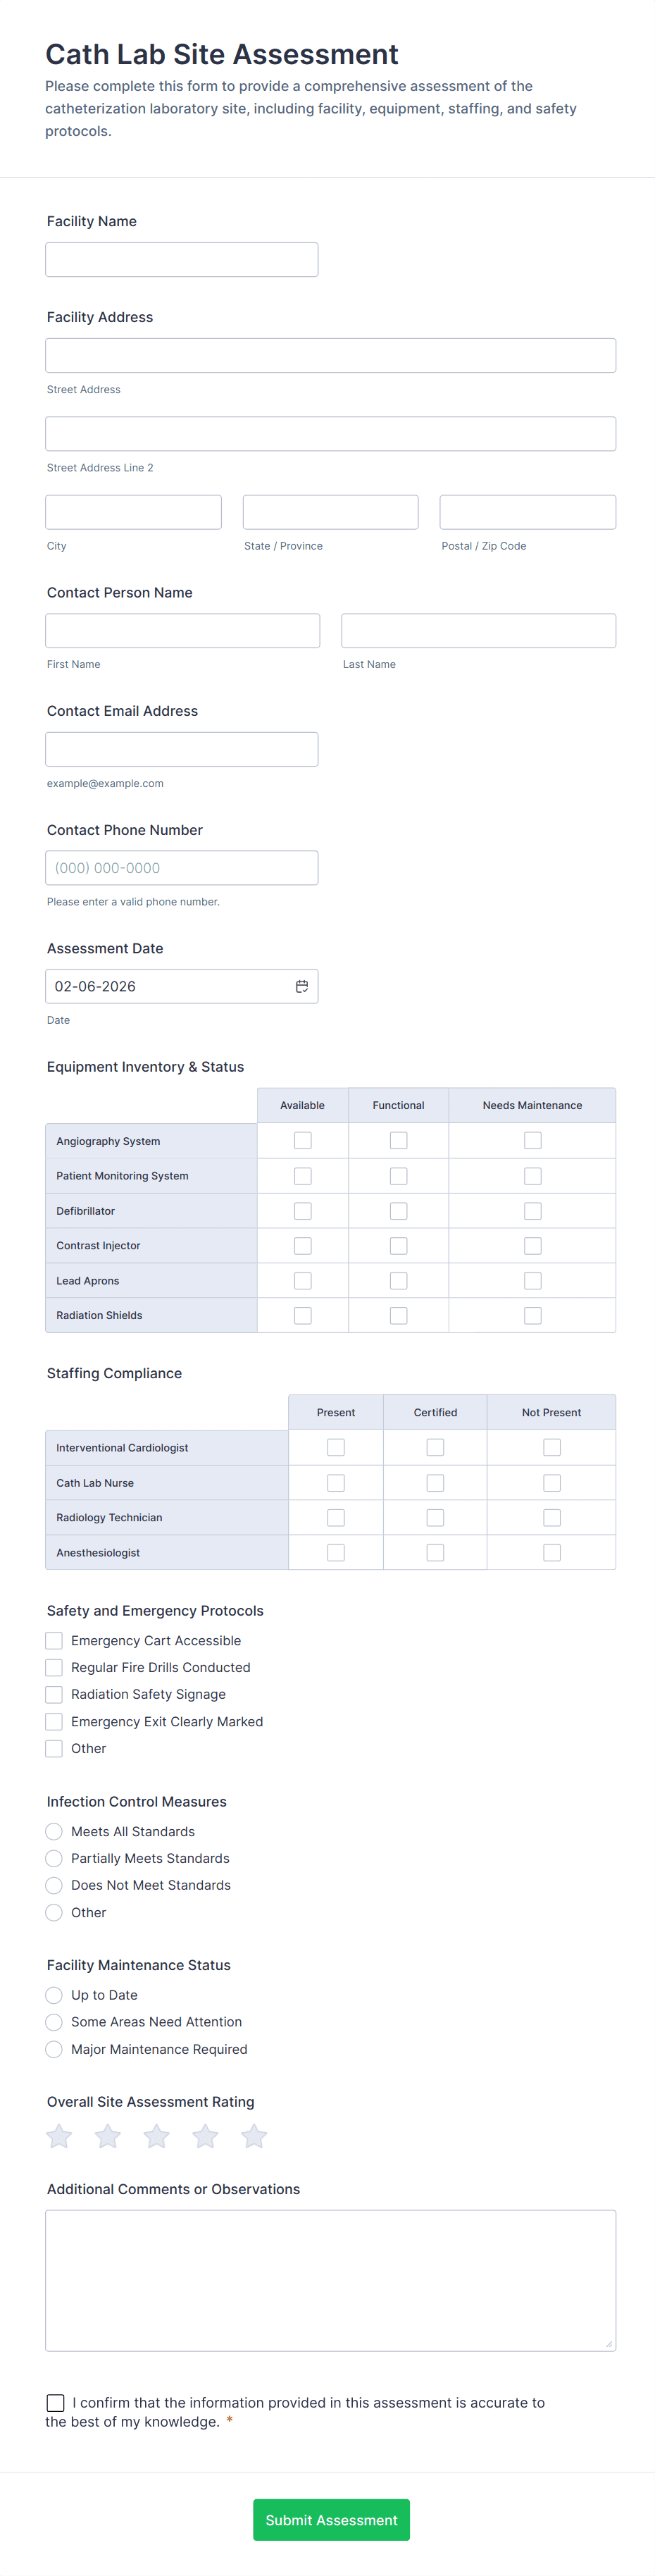This screenshot has width=655, height=2576.
Task: Give a three-star overall rating
Action: (x=157, y=2137)
